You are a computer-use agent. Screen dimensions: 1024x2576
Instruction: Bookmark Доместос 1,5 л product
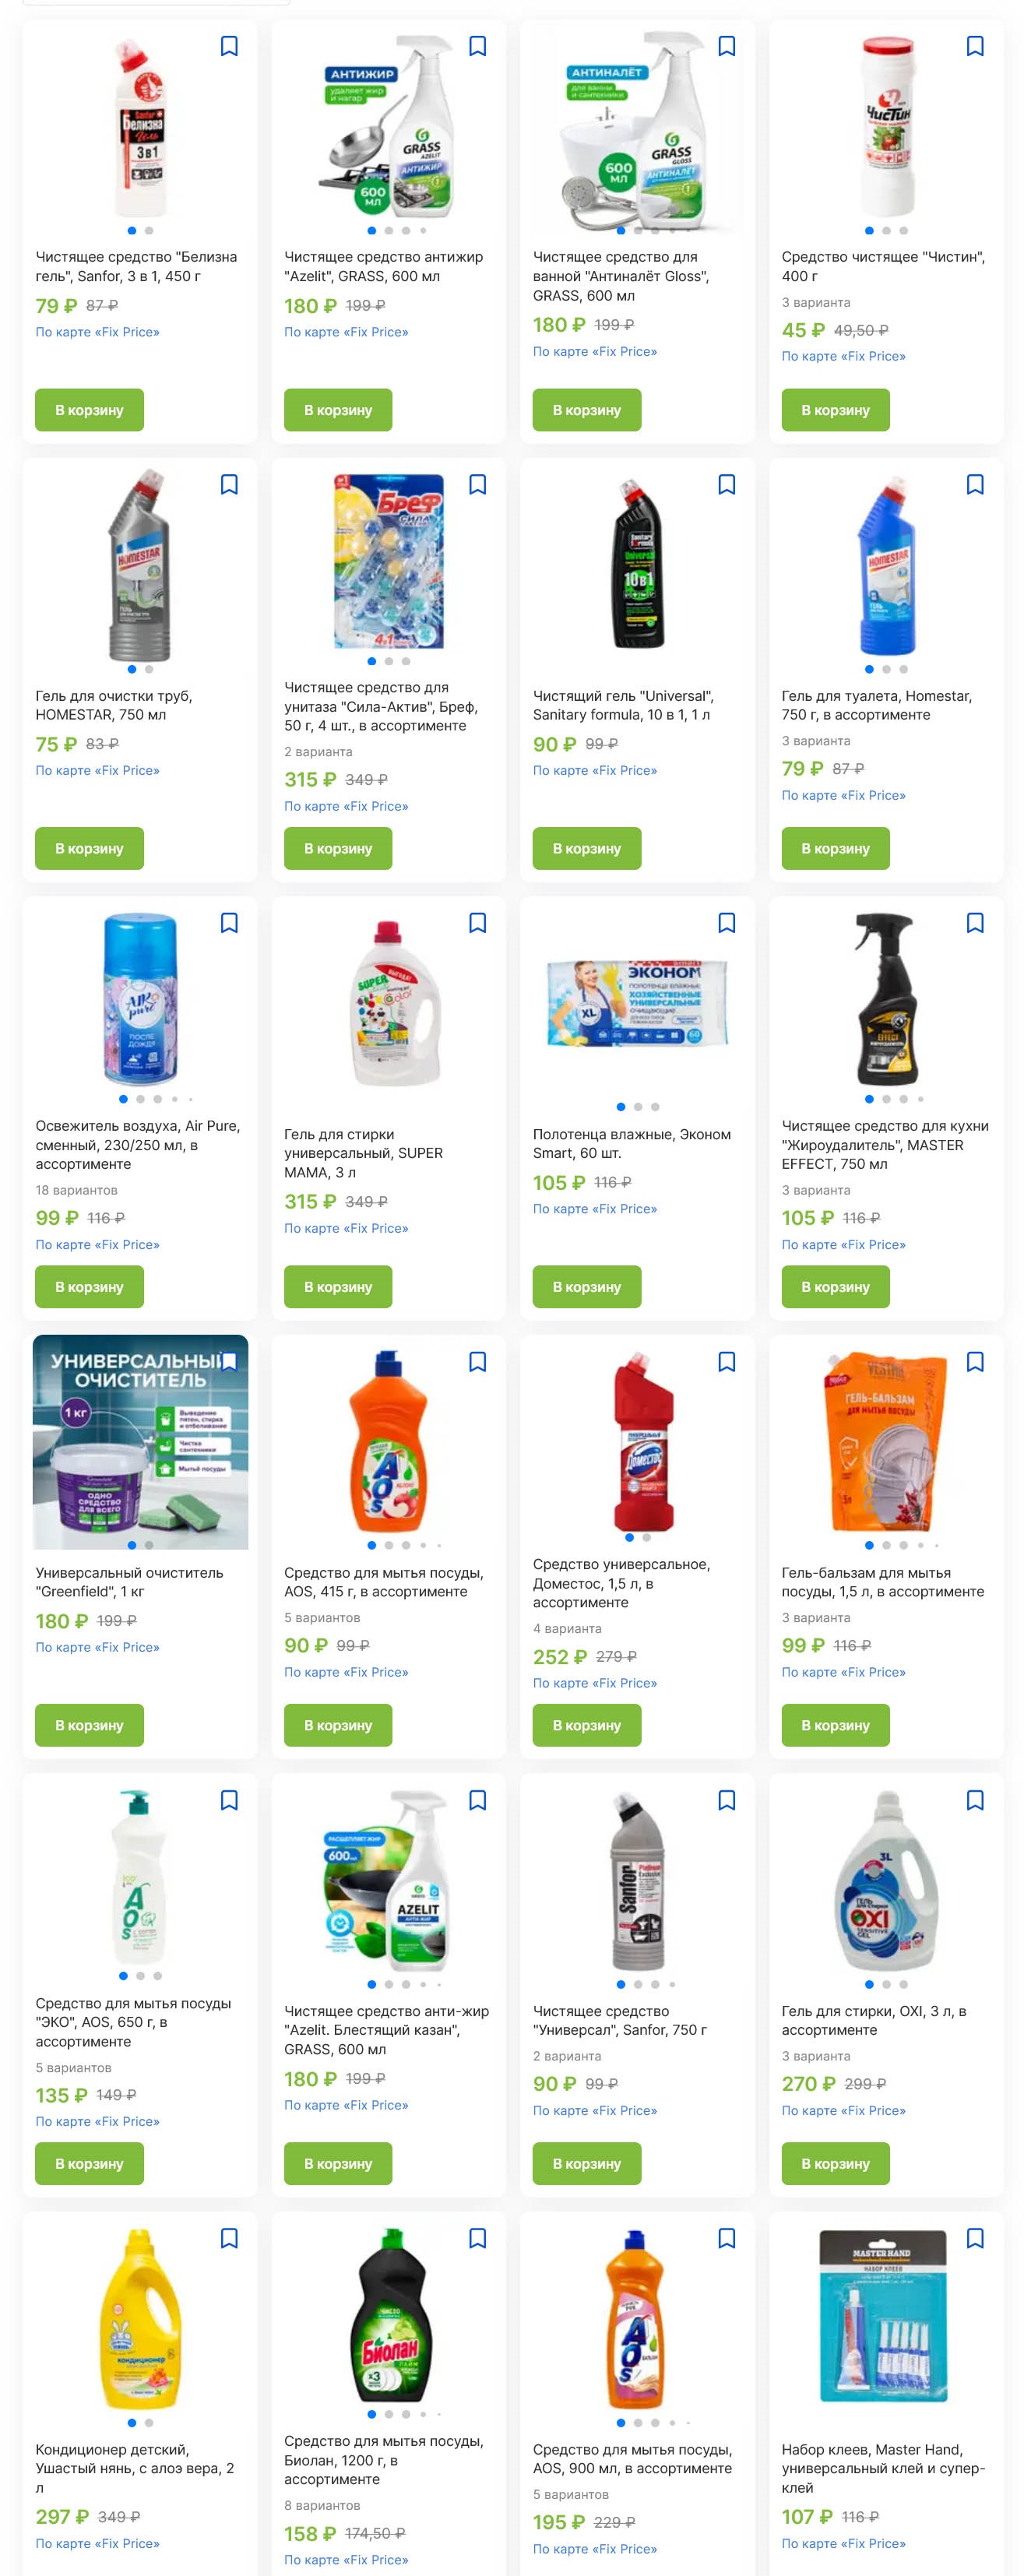(x=727, y=1362)
